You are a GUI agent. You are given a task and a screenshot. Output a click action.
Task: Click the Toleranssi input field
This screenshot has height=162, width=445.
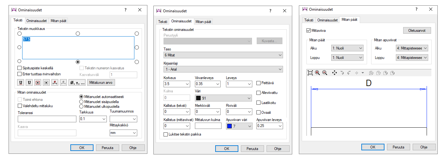click(x=47, y=119)
